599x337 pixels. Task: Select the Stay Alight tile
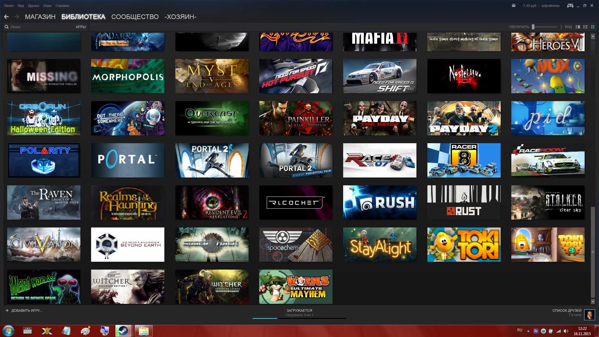click(380, 244)
